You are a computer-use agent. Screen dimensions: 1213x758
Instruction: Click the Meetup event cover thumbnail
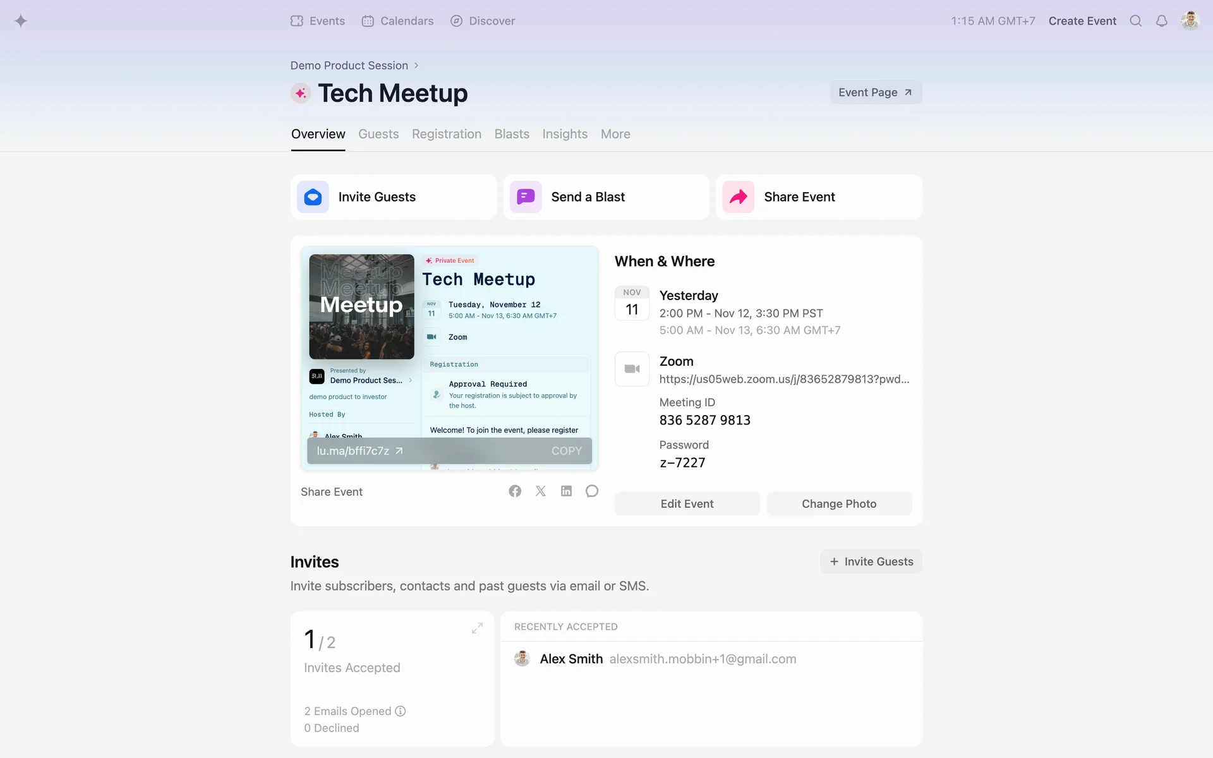[361, 307]
